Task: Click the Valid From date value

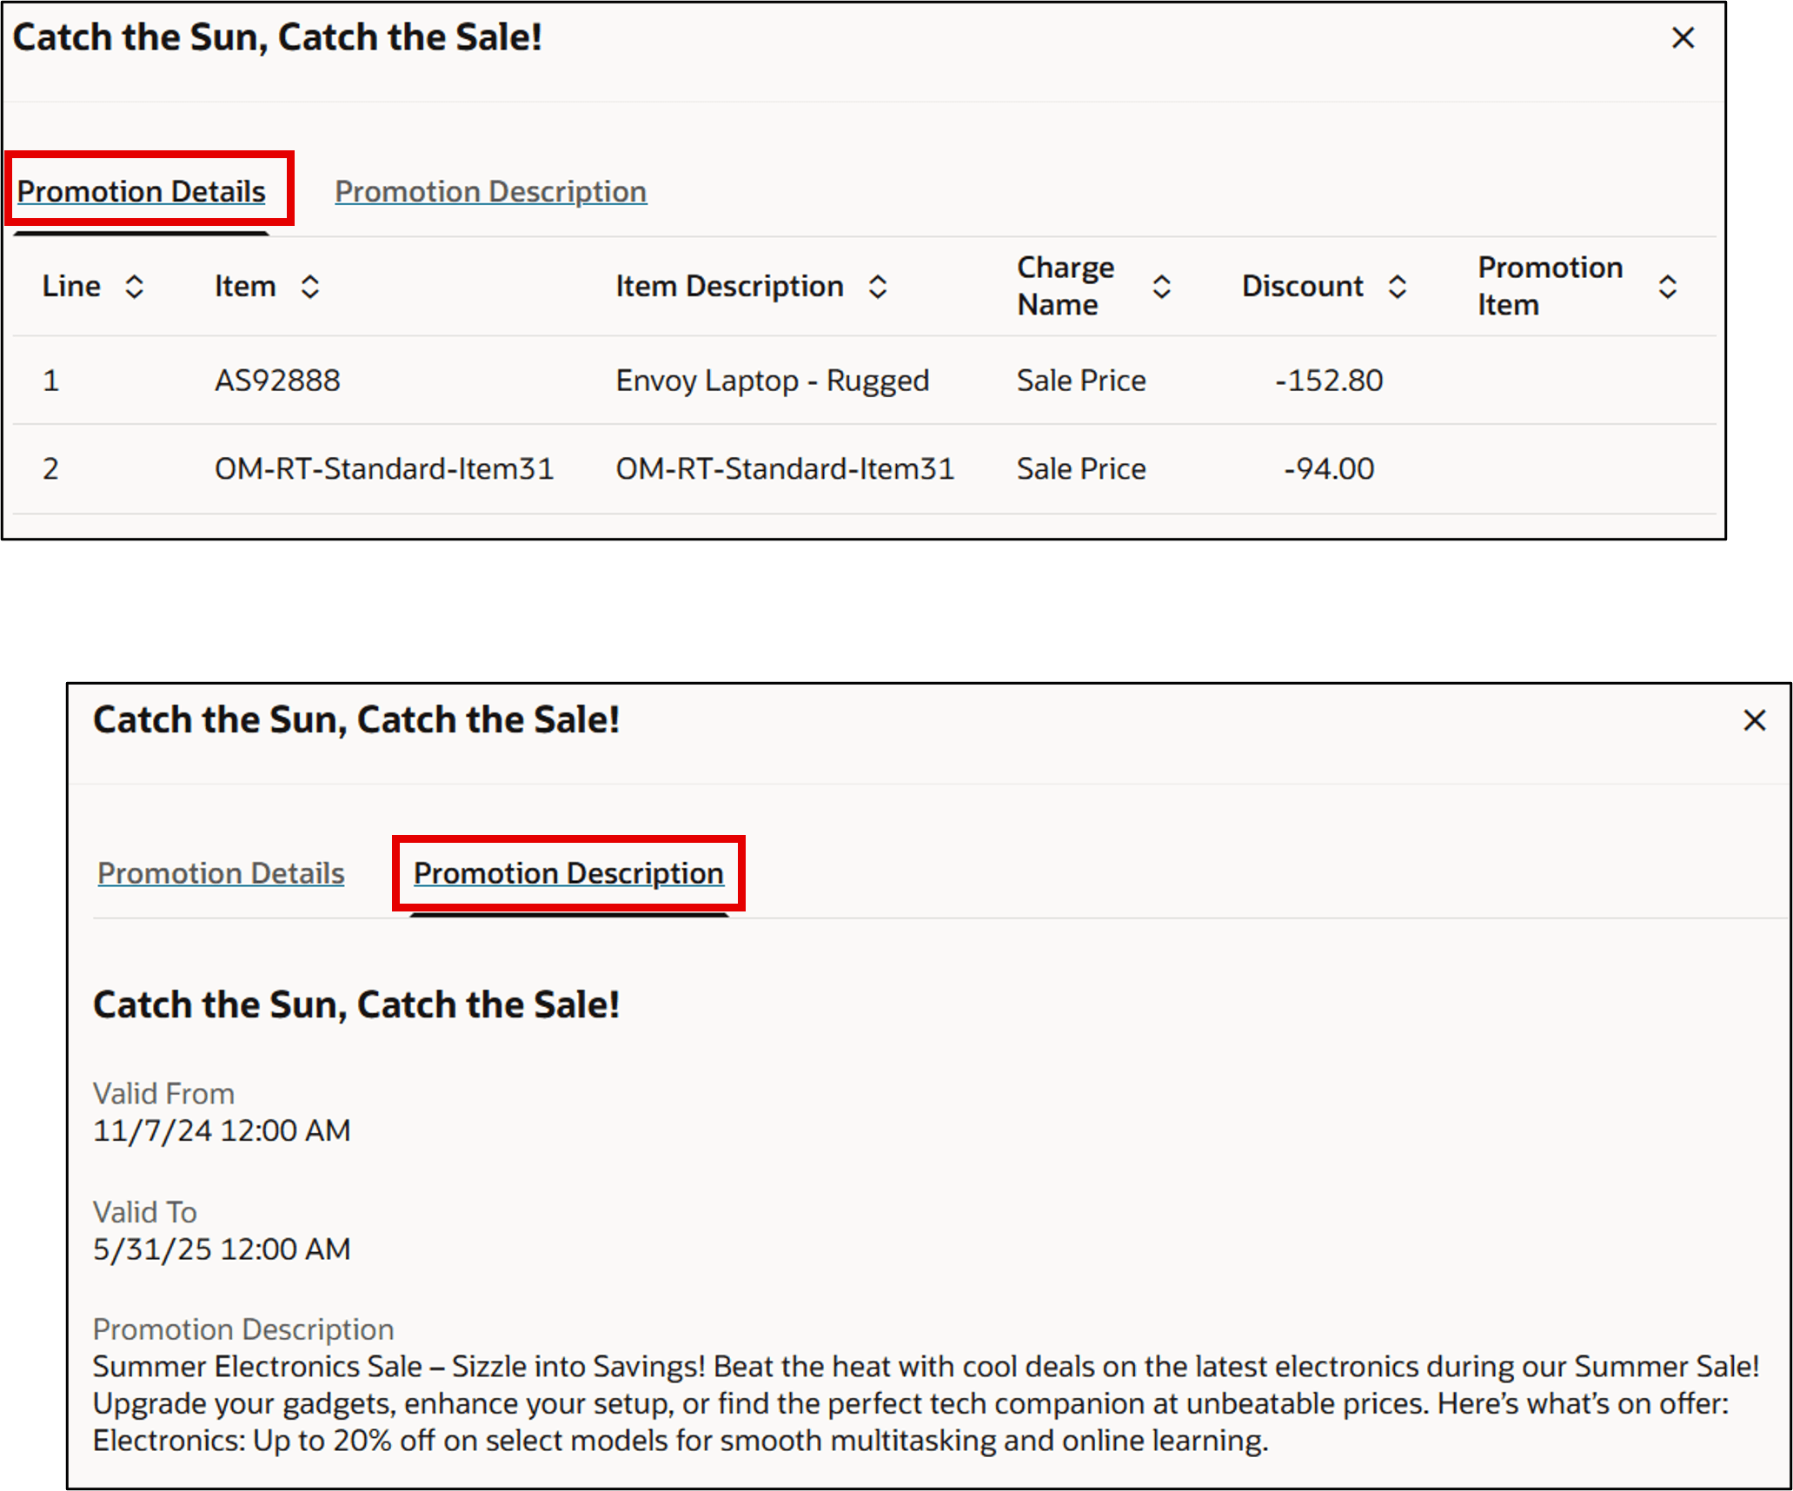Action: [x=222, y=1130]
